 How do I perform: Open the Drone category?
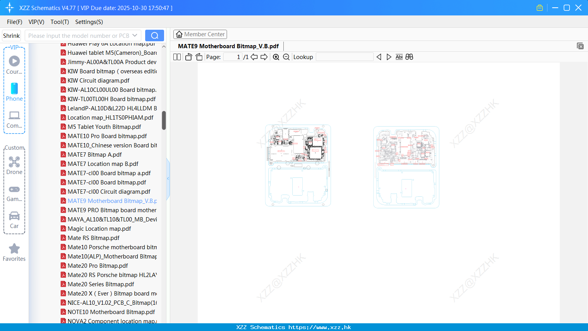point(14,165)
